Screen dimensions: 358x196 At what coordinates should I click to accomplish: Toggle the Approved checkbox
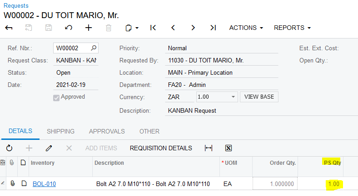[57, 97]
